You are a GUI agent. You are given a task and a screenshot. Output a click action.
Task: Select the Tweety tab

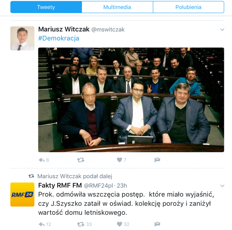(x=46, y=7)
